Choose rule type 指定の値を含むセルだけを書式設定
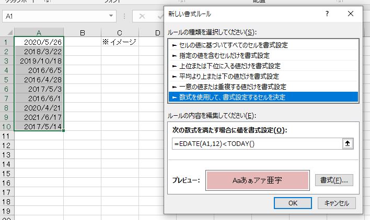370x220 pixels. (x=263, y=56)
